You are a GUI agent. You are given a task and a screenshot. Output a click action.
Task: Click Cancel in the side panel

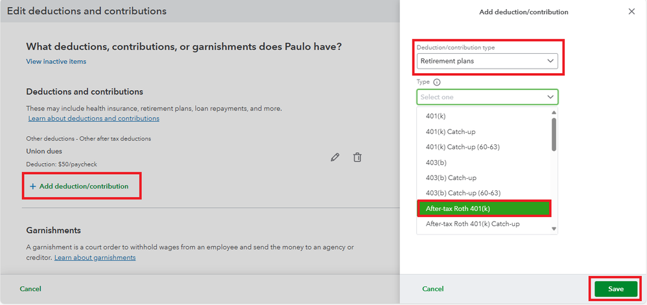tap(433, 289)
